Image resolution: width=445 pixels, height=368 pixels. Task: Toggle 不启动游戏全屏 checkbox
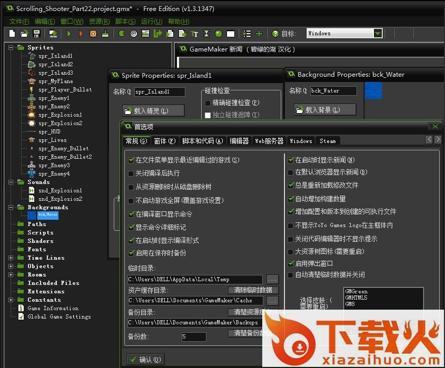pyautogui.click(x=131, y=201)
